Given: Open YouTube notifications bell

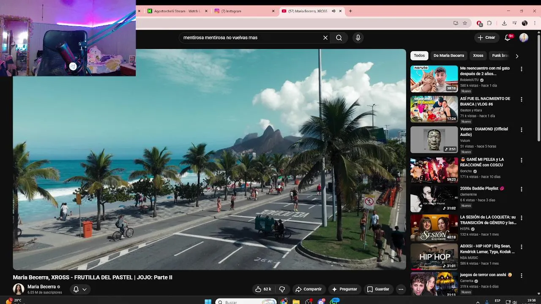Looking at the screenshot, I should 508,38.
